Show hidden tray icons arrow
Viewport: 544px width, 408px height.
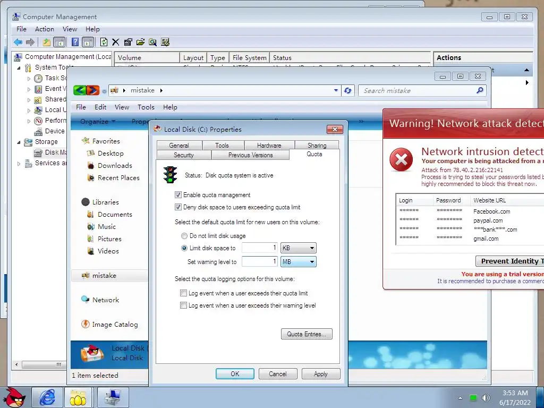coord(460,398)
